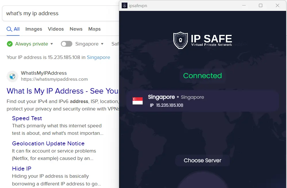This screenshot has width=287, height=188.
Task: Click the Hide IP description text
Action: coord(56,180)
